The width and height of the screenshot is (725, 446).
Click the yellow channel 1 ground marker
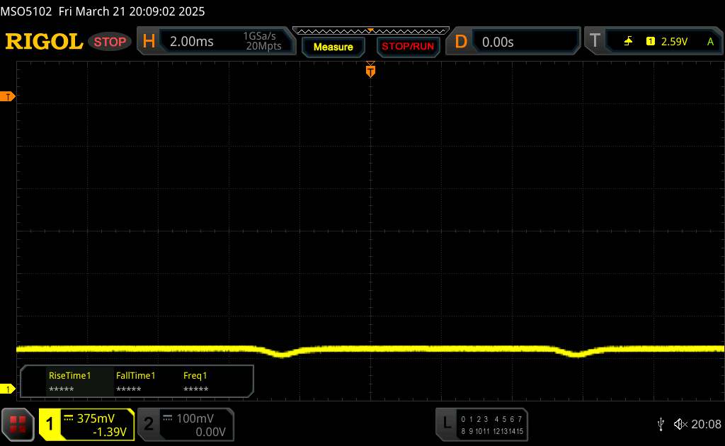8,389
